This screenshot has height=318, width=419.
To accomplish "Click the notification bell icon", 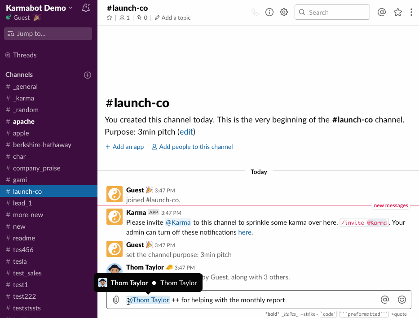I will [x=86, y=8].
